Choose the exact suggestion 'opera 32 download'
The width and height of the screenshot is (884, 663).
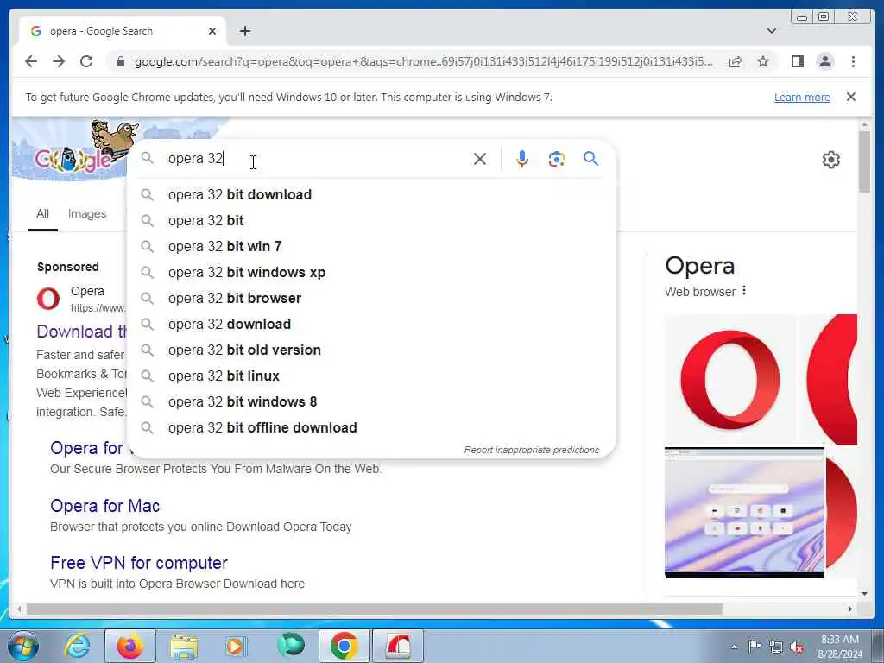point(372,325)
